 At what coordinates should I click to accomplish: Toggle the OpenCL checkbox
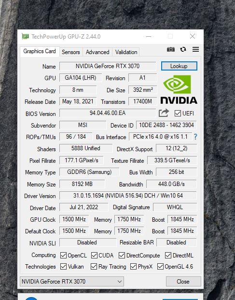[63, 255]
